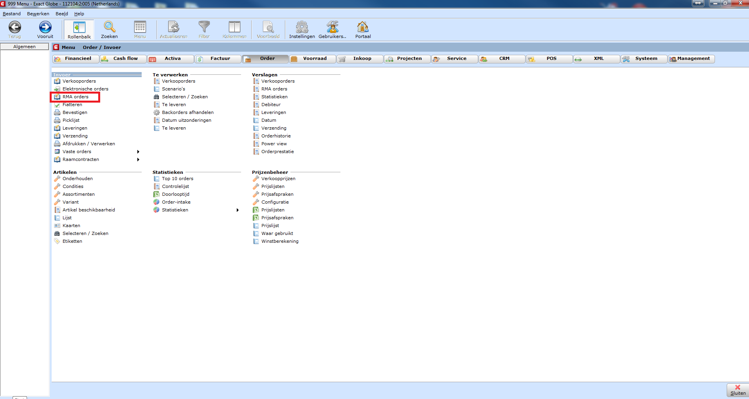Click the Vooruit forward arrow icon

[45, 27]
